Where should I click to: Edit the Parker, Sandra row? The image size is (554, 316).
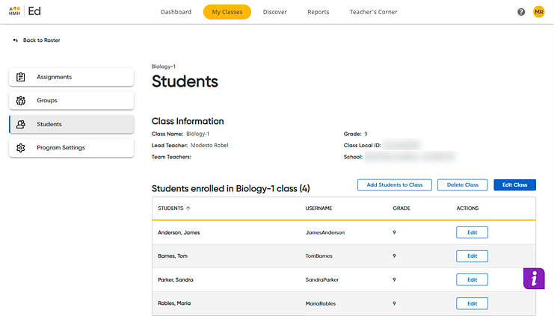[x=472, y=279]
